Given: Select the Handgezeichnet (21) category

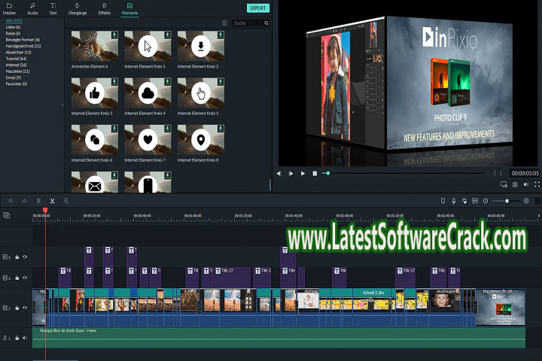Looking at the screenshot, I should click(x=23, y=46).
